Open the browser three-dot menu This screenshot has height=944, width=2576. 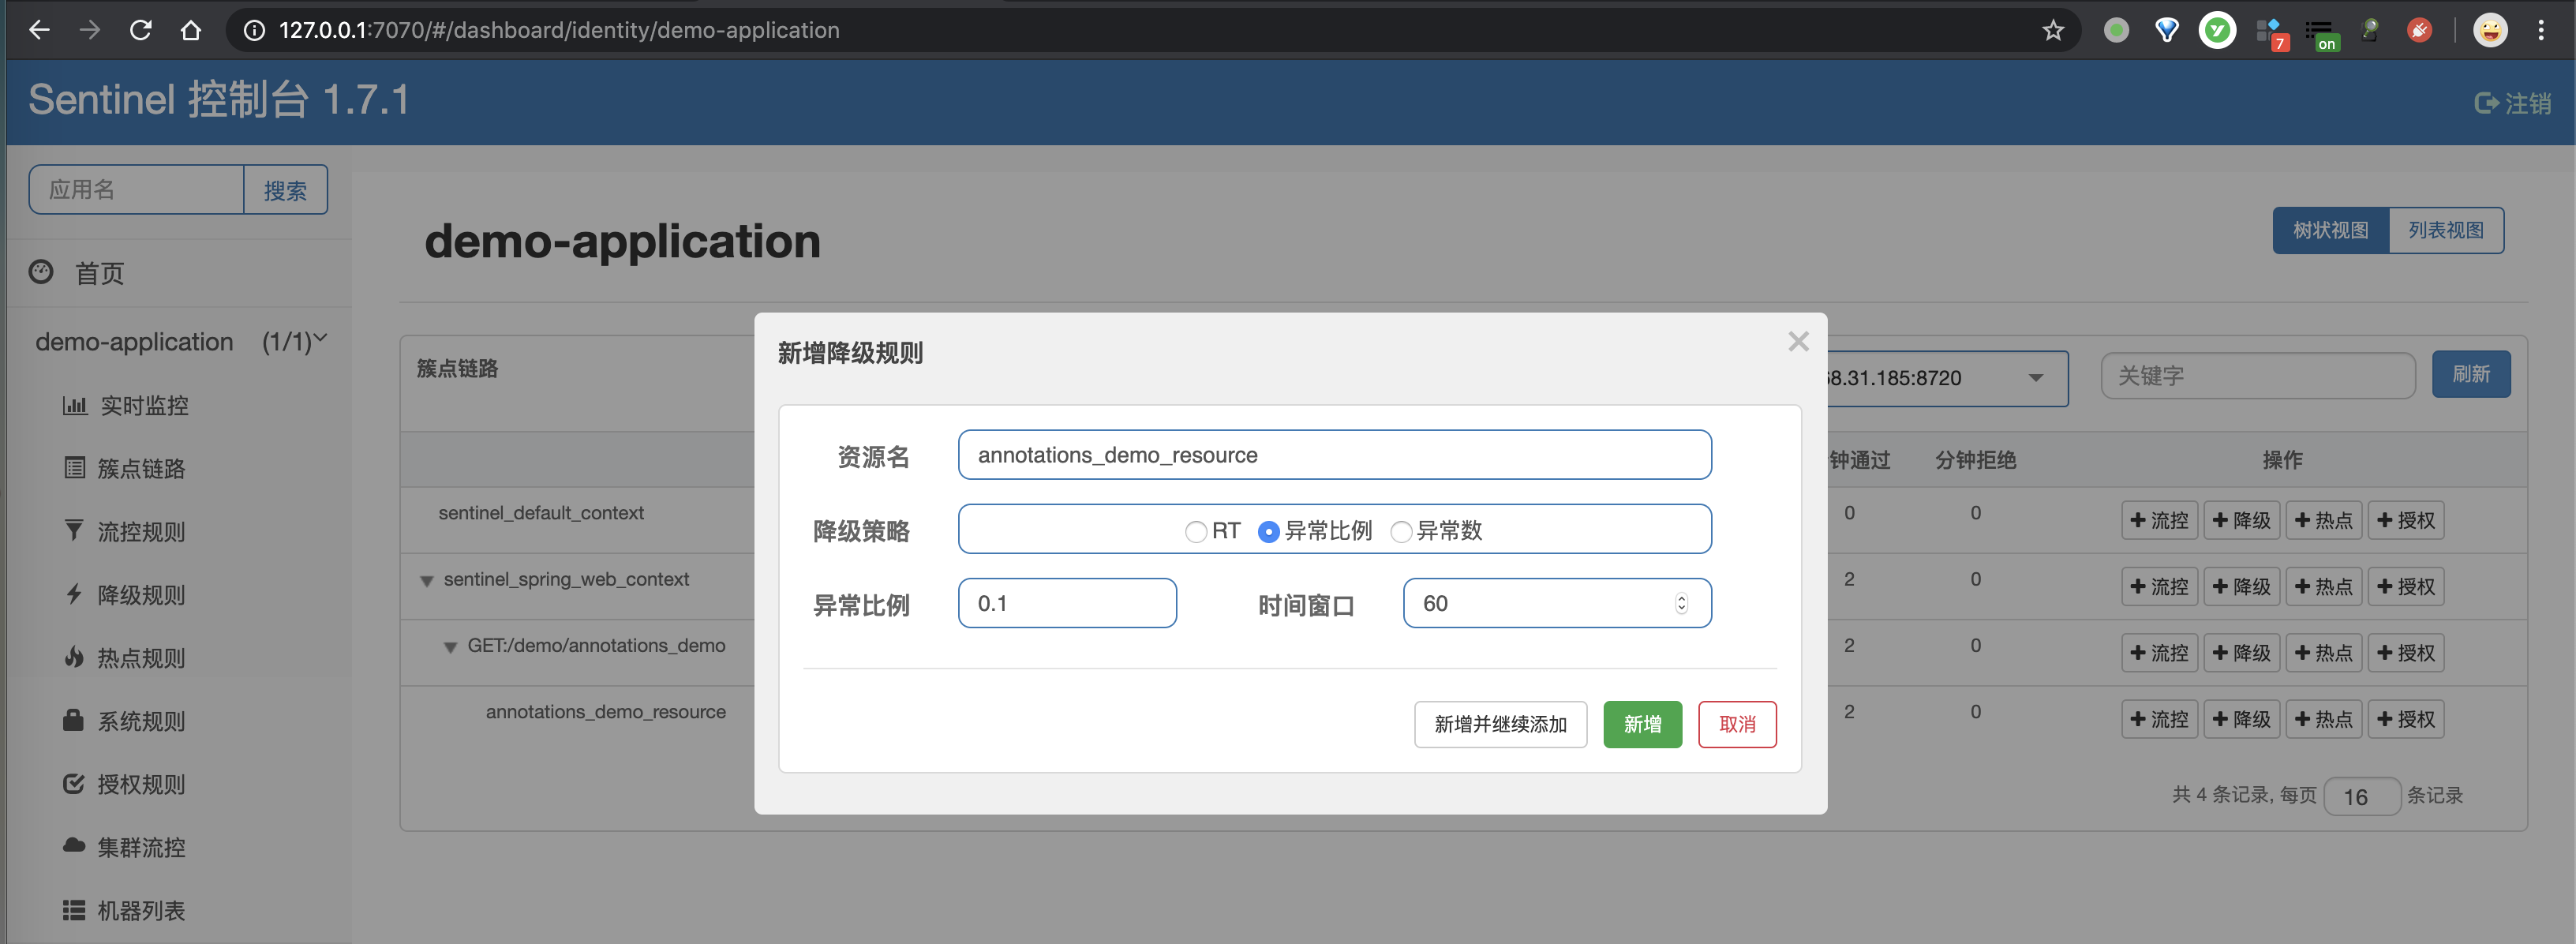2540,30
